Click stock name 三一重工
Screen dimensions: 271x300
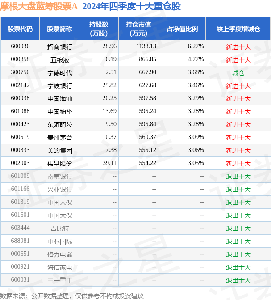(x=60, y=280)
